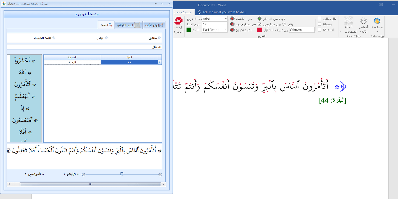Expand the general options gallery arrow
Image resolution: width=398 pixels, height=199 pixels.
[340, 31]
